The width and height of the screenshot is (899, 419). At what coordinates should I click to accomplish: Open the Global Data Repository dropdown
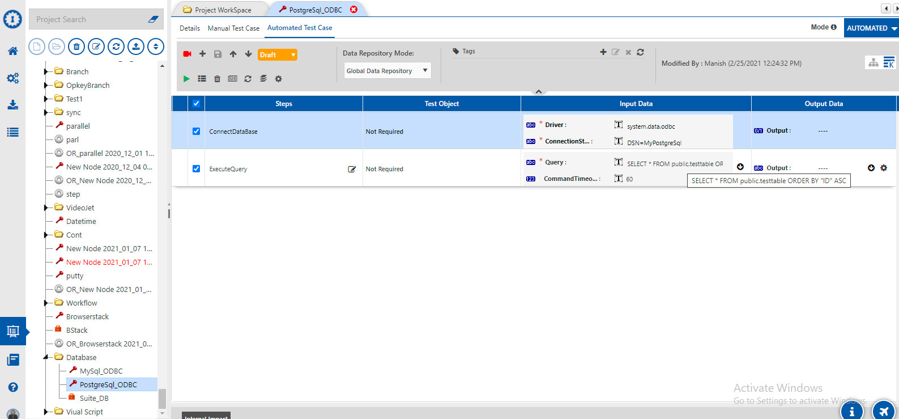pos(387,71)
